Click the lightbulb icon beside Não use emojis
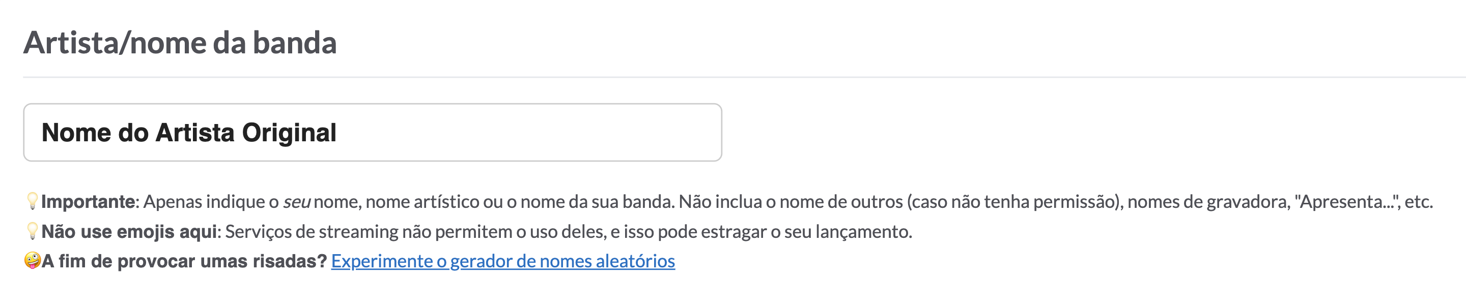1466x307 pixels. pyautogui.click(x=33, y=231)
